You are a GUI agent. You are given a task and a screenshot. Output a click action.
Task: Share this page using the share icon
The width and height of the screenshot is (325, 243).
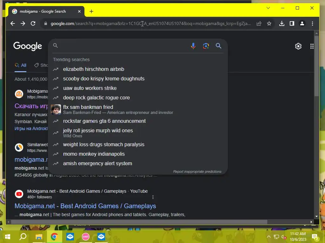pos(259,23)
